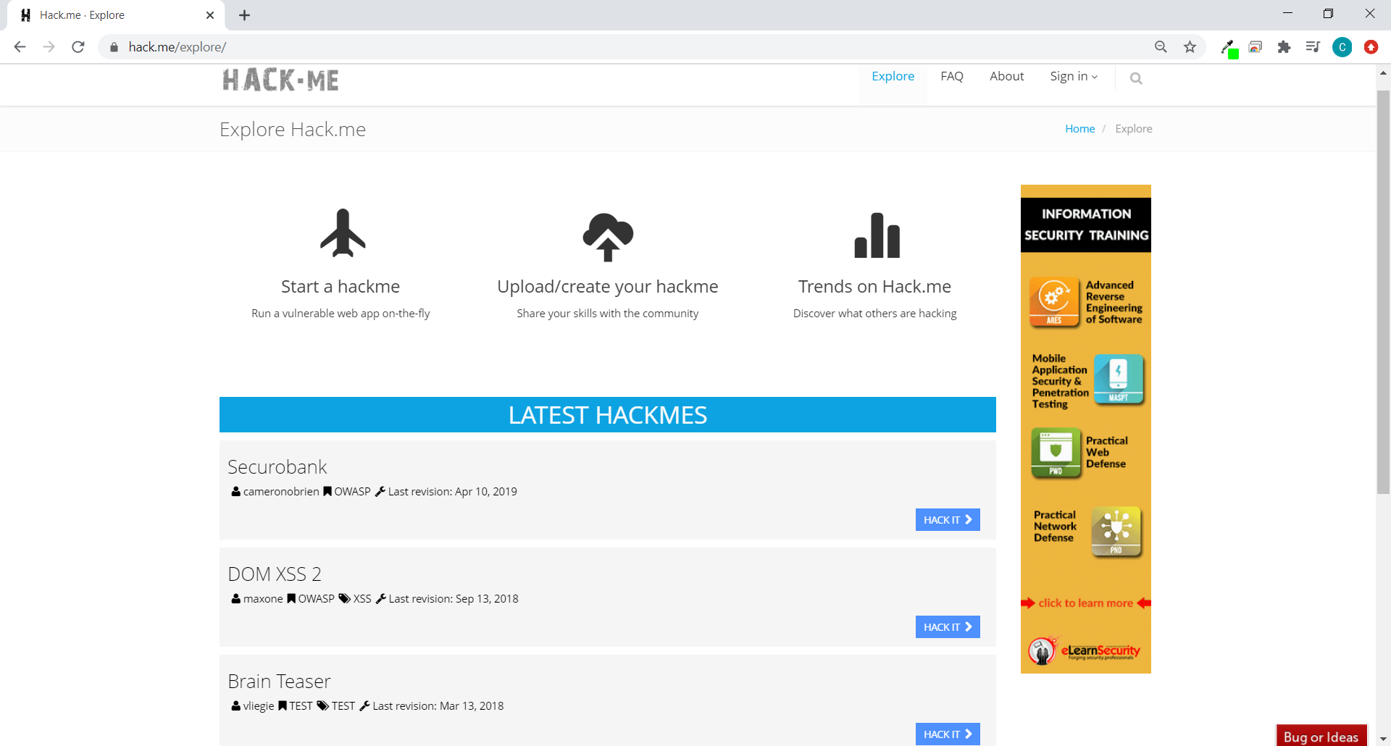
Task: Switch to the Explore menu item
Action: [893, 76]
